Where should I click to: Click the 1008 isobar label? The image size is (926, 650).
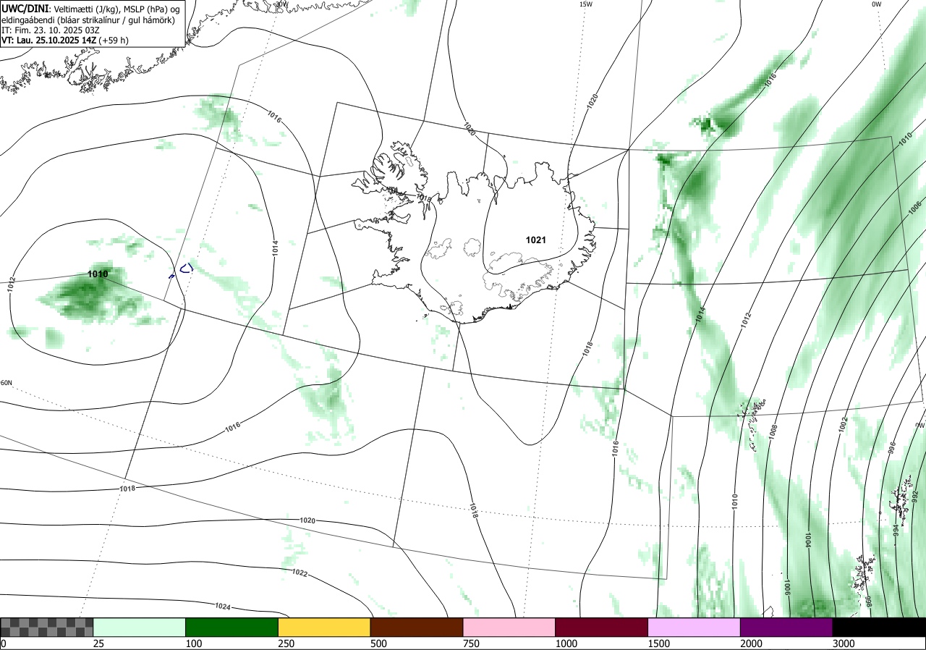pos(773,432)
